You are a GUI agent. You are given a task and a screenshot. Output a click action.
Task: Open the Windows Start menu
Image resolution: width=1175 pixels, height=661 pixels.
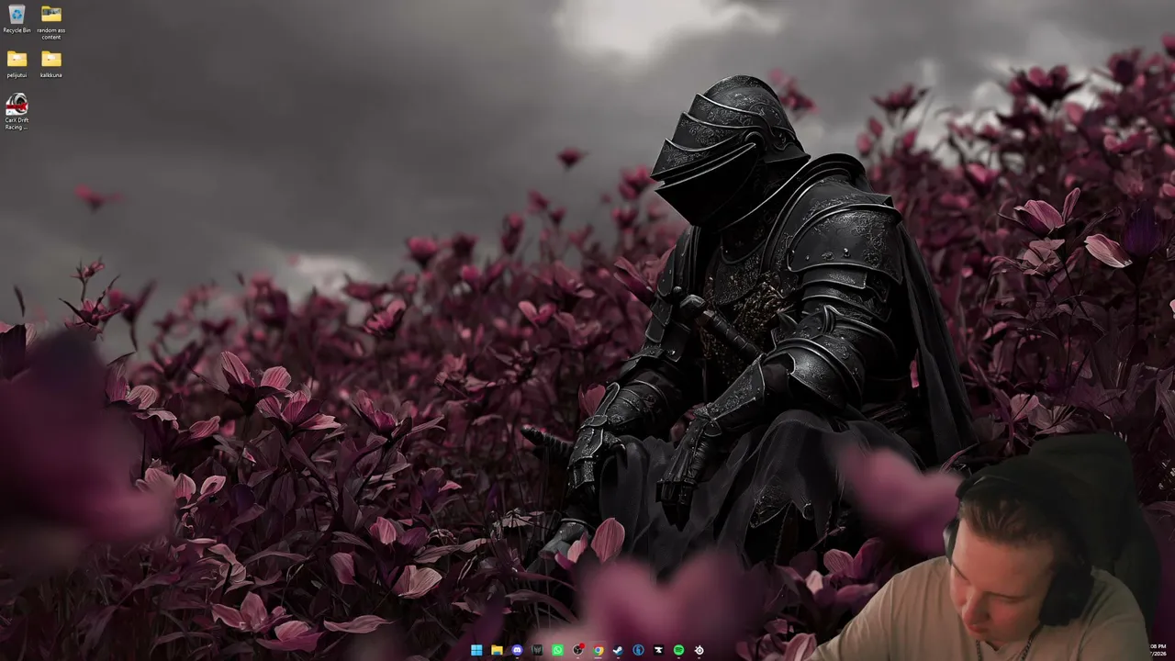click(476, 650)
